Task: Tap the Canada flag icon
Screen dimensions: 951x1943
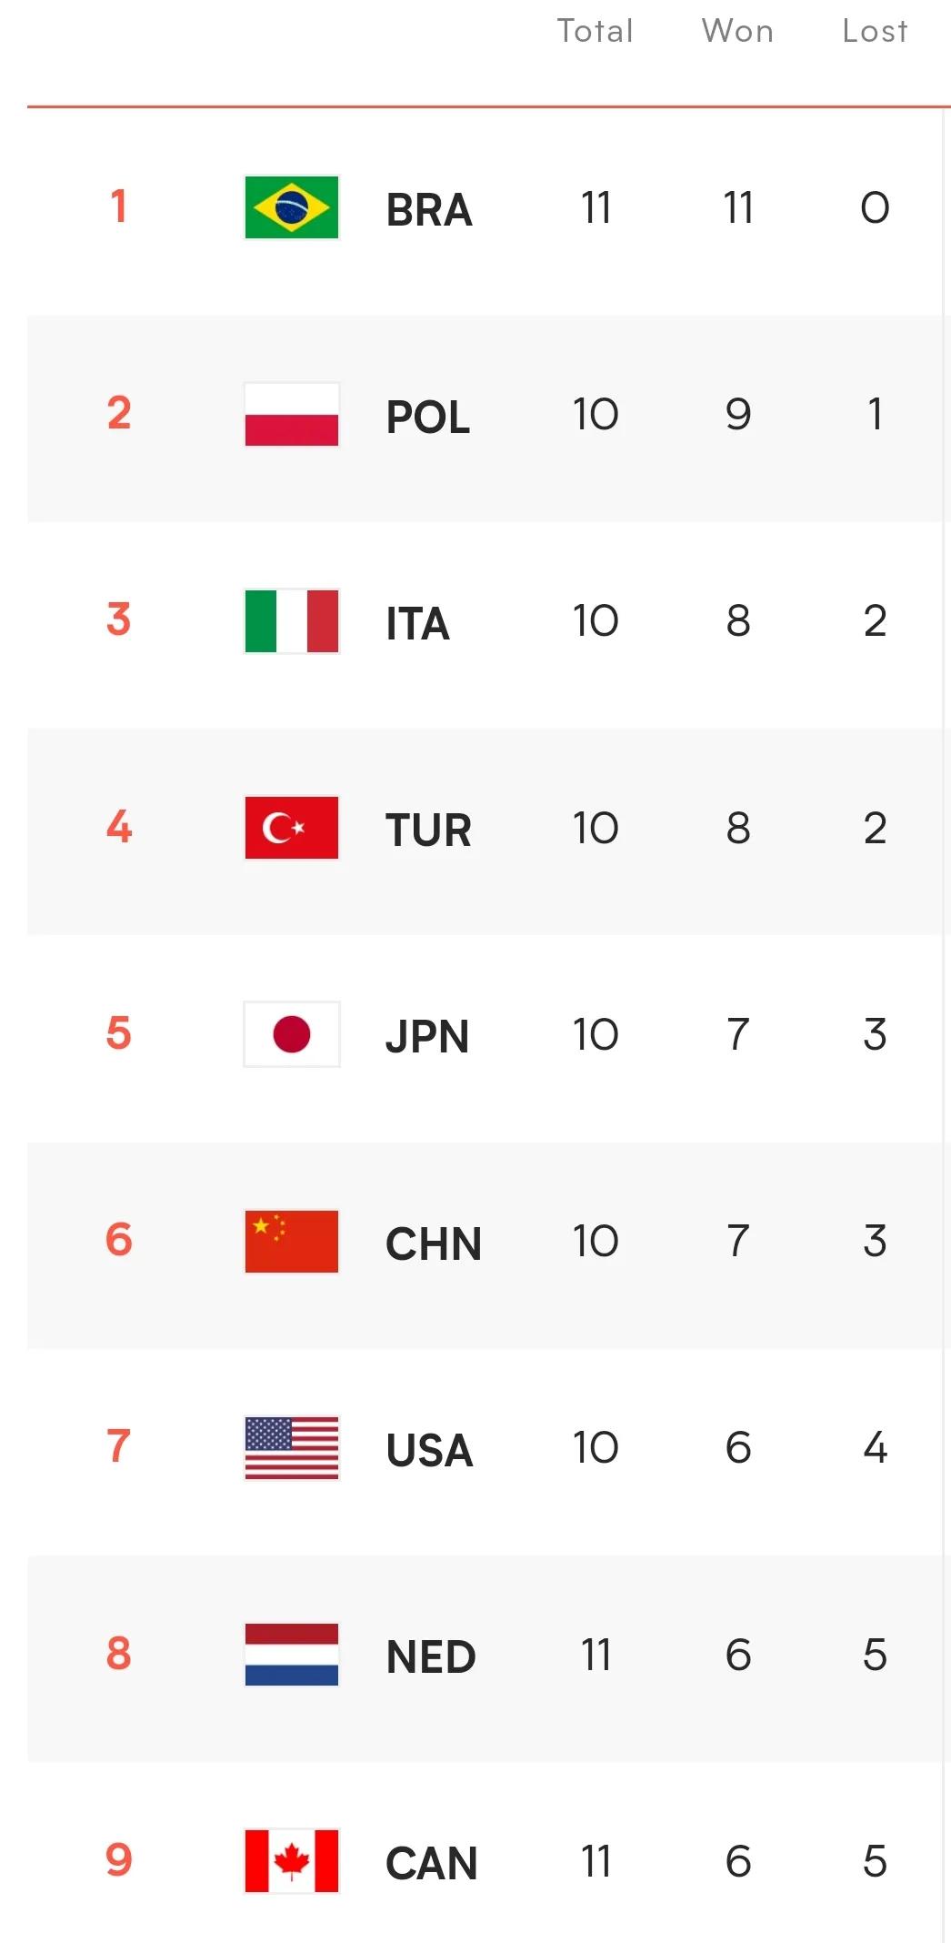Action: (x=292, y=1861)
